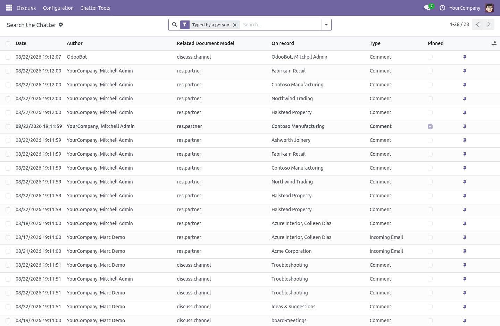Go to the next page of records
The image size is (500, 326).
click(489, 24)
